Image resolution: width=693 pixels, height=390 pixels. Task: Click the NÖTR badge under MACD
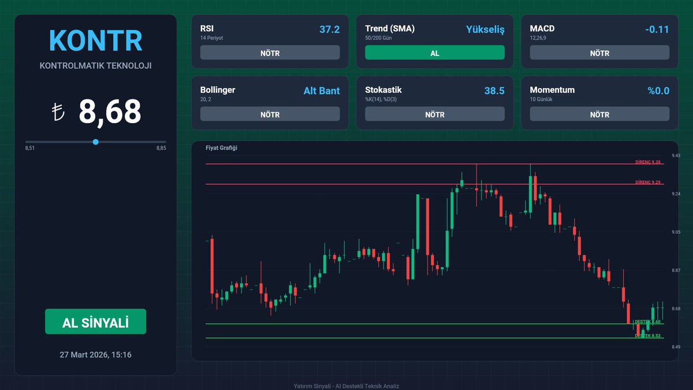pyautogui.click(x=599, y=53)
